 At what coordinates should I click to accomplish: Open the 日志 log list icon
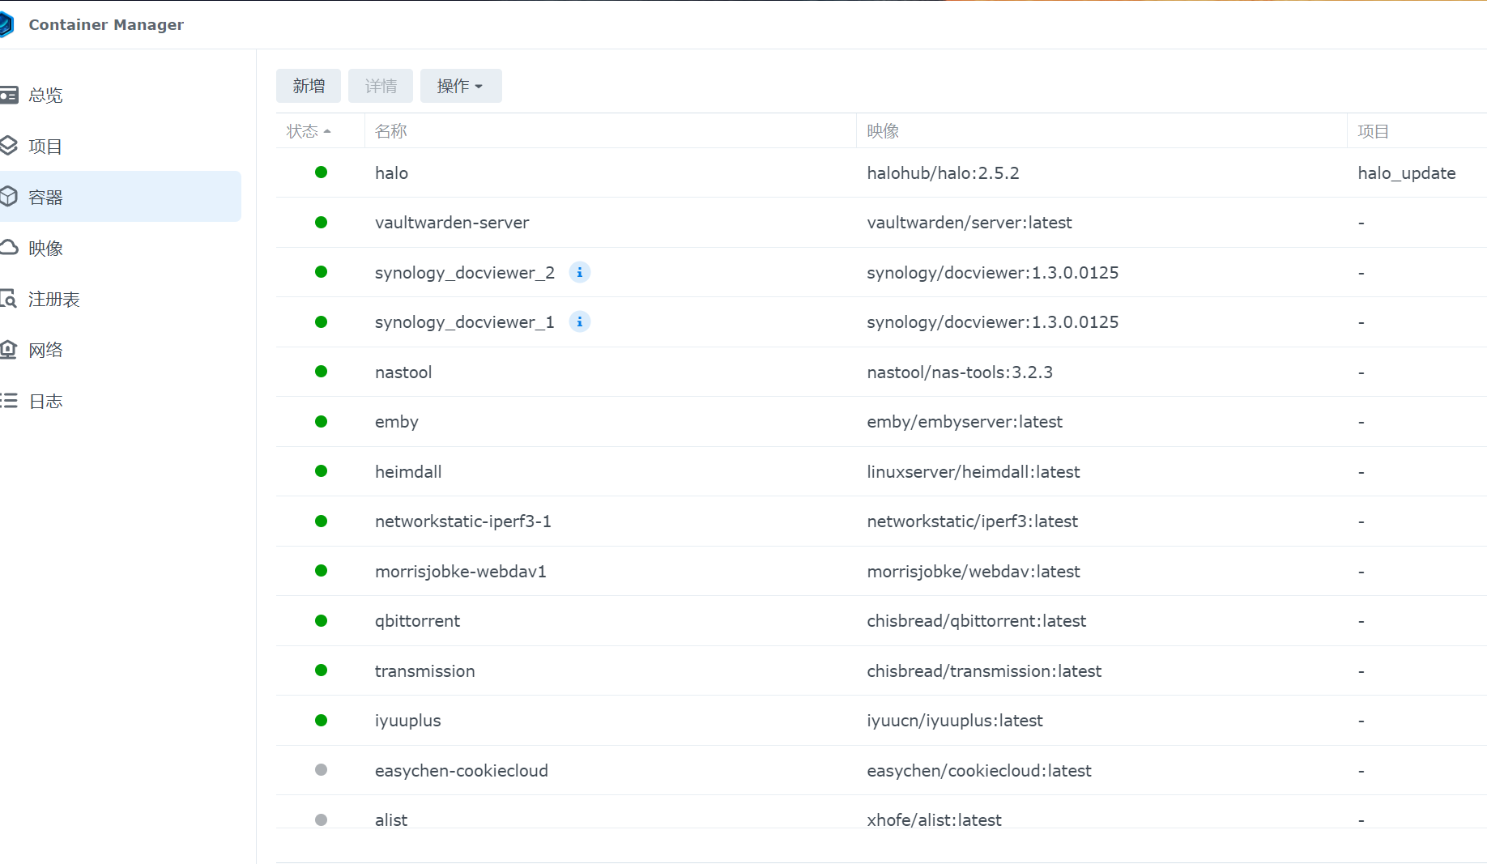point(9,401)
